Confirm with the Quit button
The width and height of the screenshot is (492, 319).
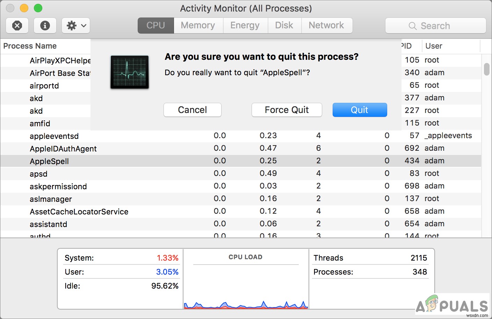(360, 110)
